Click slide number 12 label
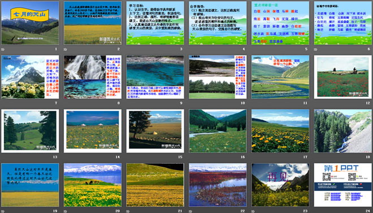 pyautogui.click(x=368, y=103)
